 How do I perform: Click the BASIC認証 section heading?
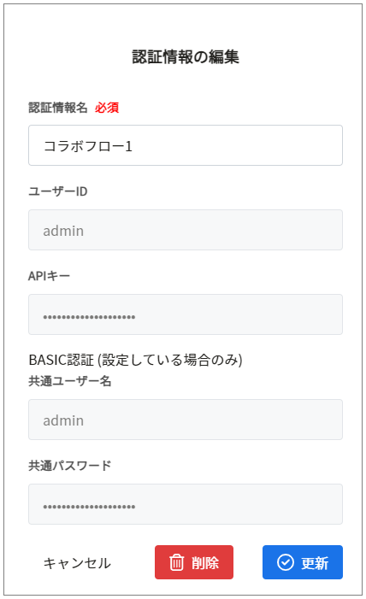click(x=62, y=360)
